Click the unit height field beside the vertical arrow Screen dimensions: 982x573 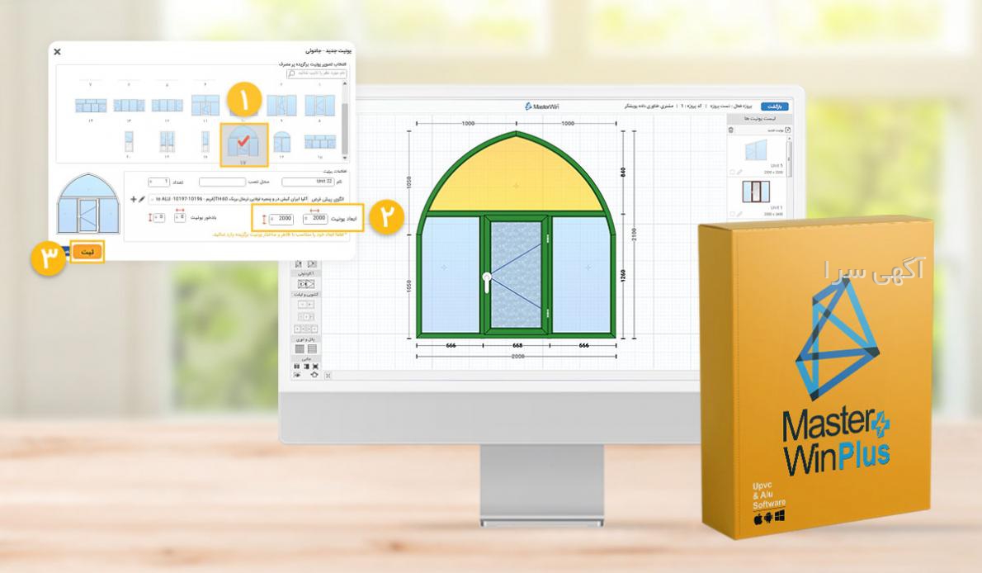[281, 219]
